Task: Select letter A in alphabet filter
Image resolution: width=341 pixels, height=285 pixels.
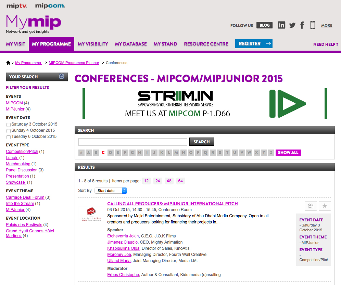Action: [x=89, y=152]
